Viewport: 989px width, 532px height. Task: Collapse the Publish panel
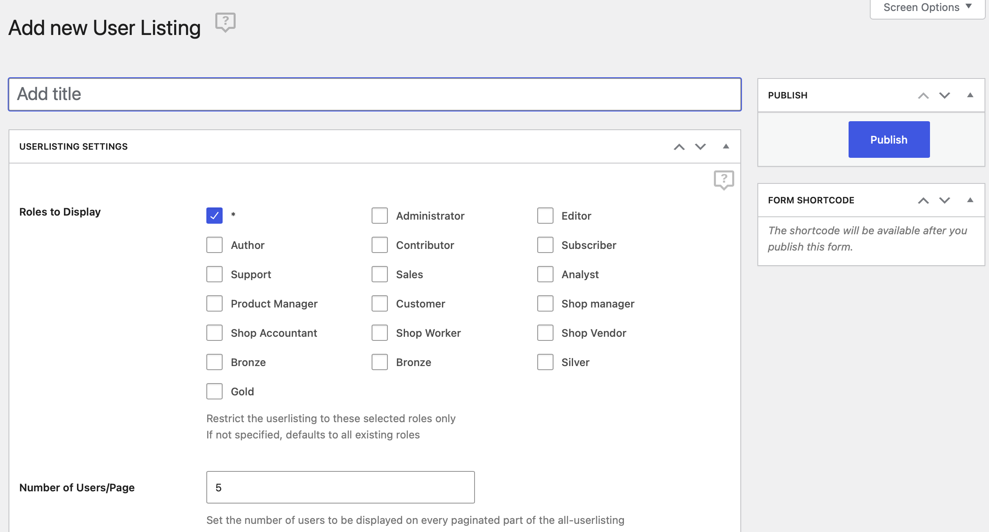pyautogui.click(x=970, y=95)
